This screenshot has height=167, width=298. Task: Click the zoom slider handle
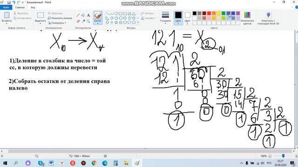pyautogui.click(x=283, y=156)
